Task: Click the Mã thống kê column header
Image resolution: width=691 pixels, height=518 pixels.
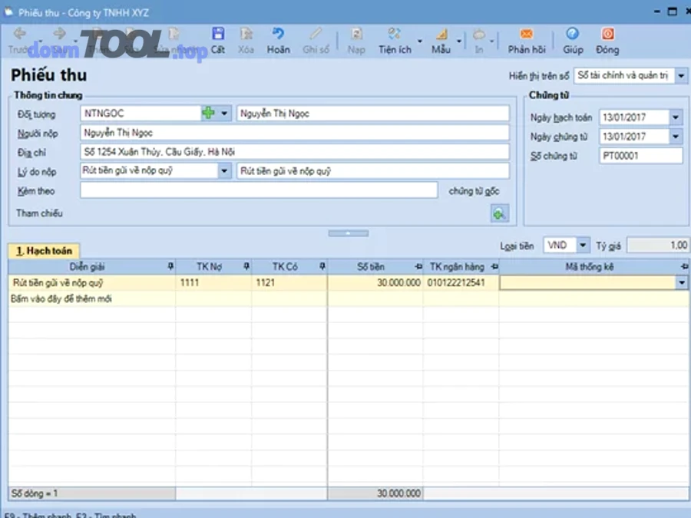Action: (x=589, y=266)
